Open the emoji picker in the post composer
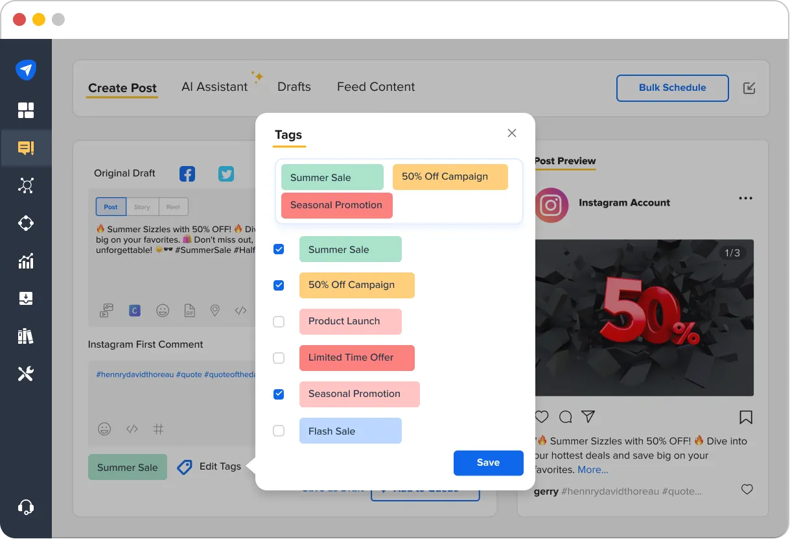Screen dimensions: 790x539 pyautogui.click(x=163, y=310)
